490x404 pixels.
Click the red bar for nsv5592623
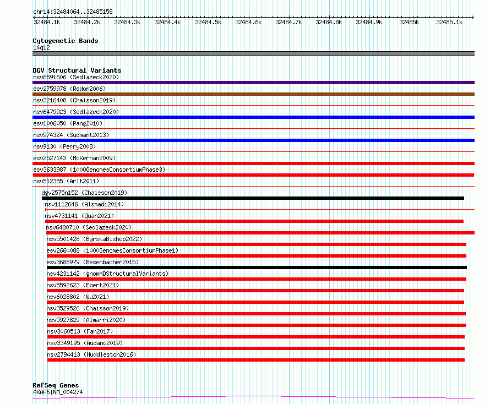point(255,291)
